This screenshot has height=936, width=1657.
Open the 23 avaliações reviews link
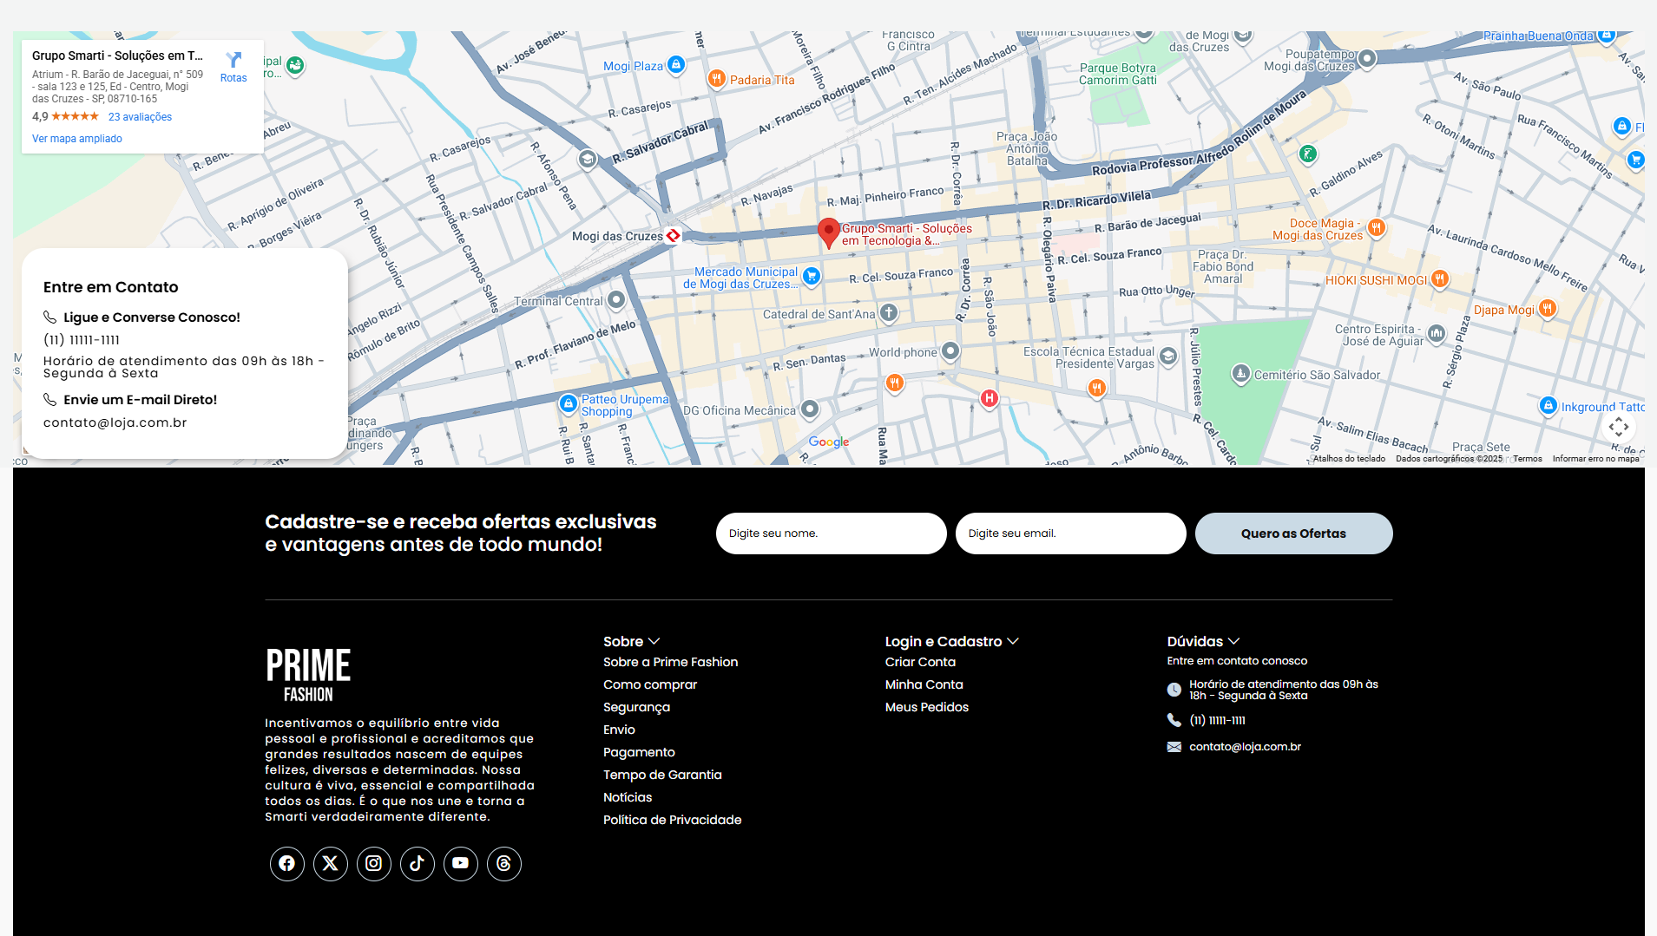pyautogui.click(x=140, y=117)
